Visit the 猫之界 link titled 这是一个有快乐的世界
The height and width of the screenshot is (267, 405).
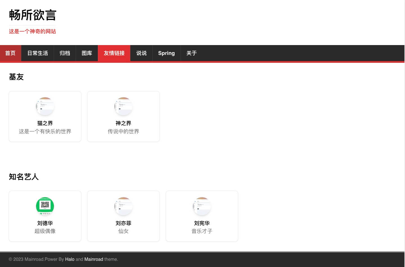click(x=45, y=131)
